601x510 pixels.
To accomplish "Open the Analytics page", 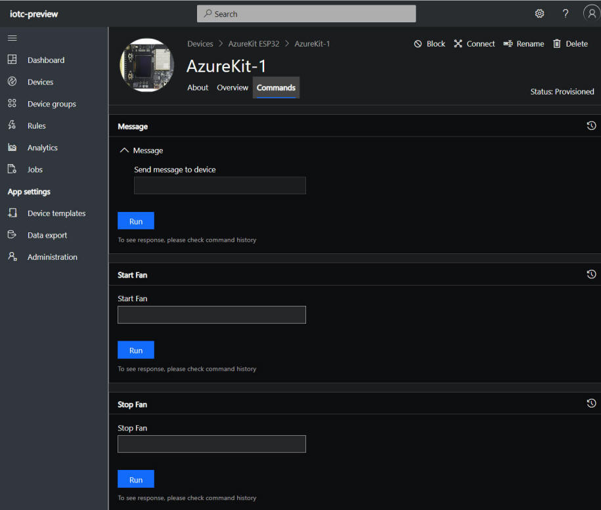I will (x=43, y=148).
